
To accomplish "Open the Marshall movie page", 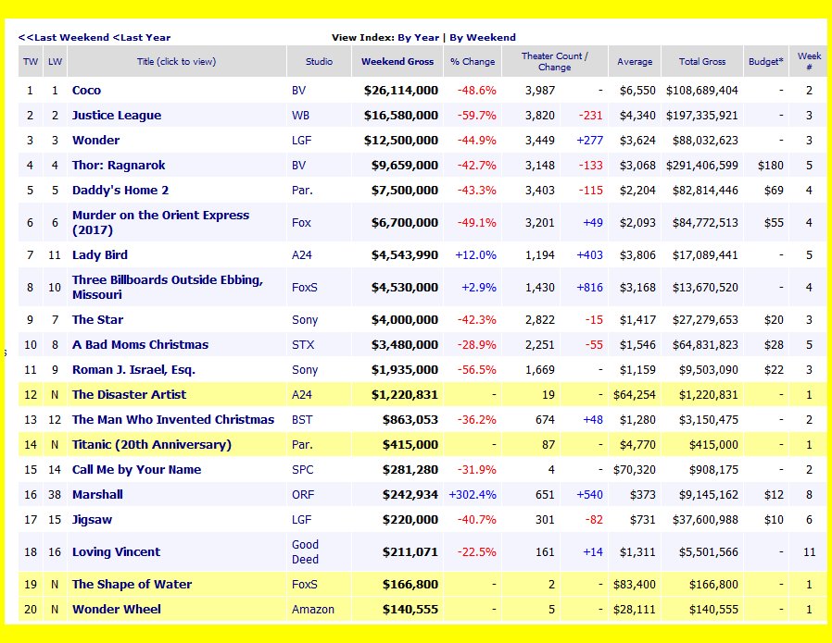I will (97, 495).
